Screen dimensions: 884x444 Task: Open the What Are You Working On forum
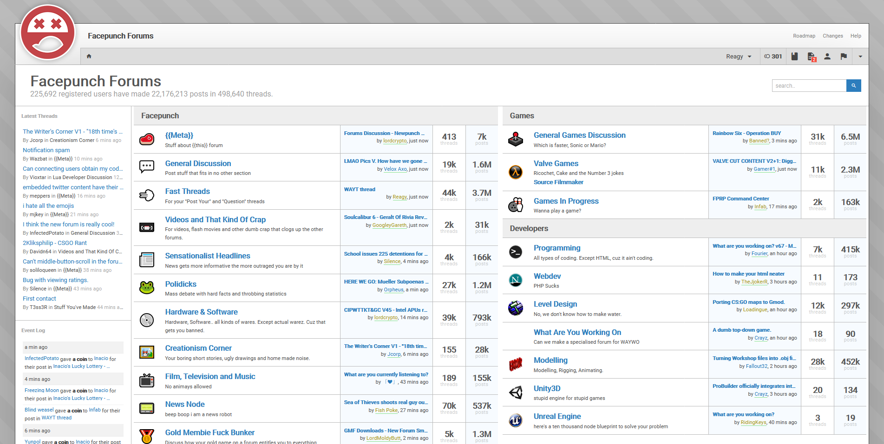pos(577,332)
